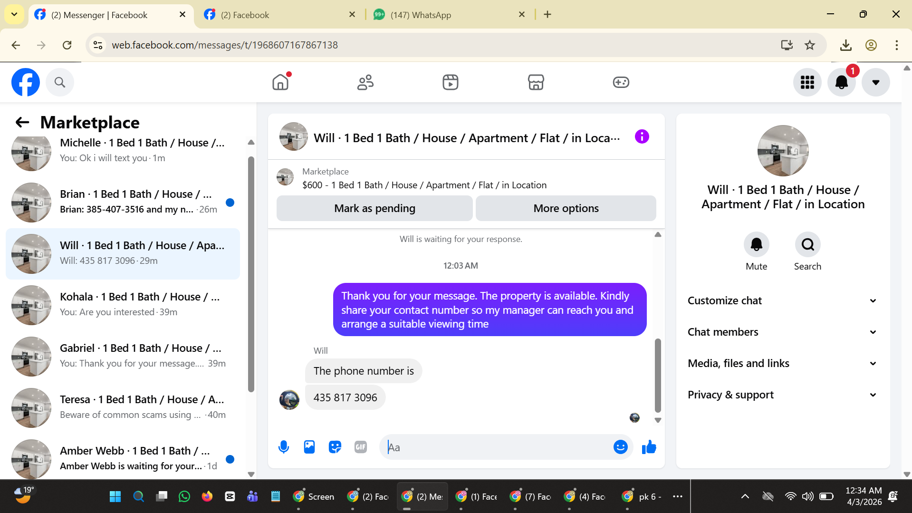The width and height of the screenshot is (912, 513).
Task: Click the address bar URL
Action: (225, 45)
